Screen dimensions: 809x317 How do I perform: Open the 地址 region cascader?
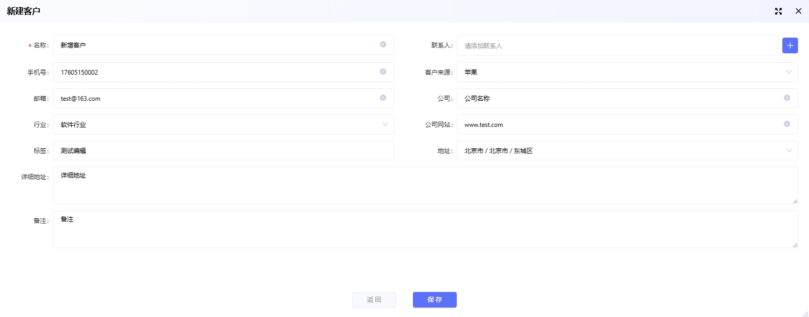[x=627, y=150]
